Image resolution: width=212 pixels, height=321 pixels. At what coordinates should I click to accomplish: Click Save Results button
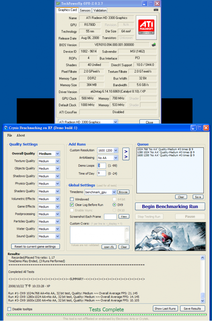[192, 308]
